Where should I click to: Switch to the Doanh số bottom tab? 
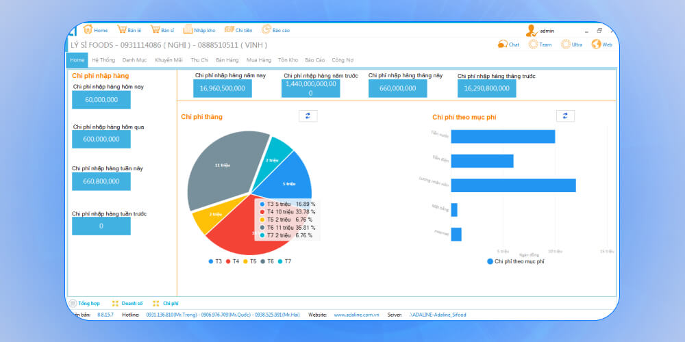[x=127, y=303]
